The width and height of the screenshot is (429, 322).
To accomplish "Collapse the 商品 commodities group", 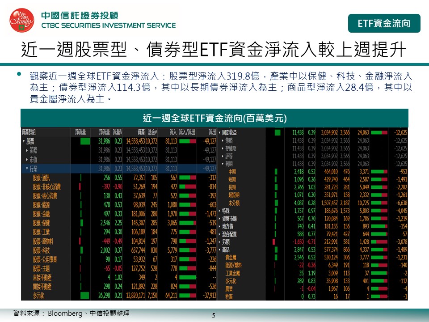I will (219, 250).
